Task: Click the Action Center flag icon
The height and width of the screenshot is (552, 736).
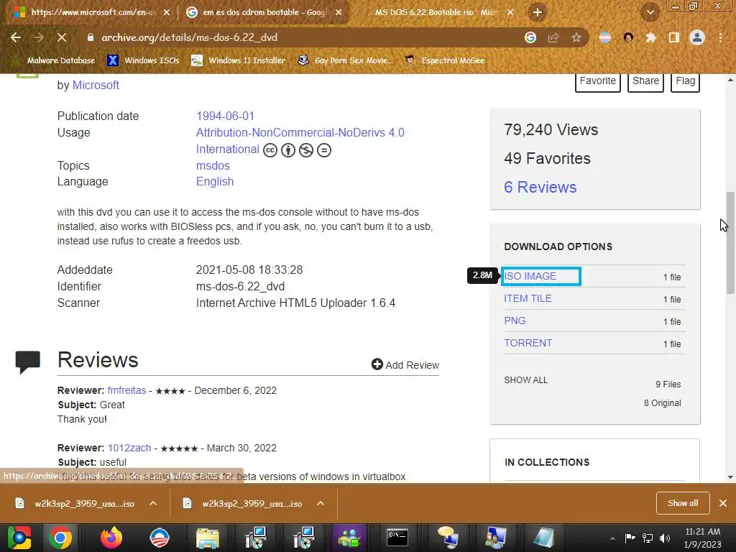Action: (630, 538)
